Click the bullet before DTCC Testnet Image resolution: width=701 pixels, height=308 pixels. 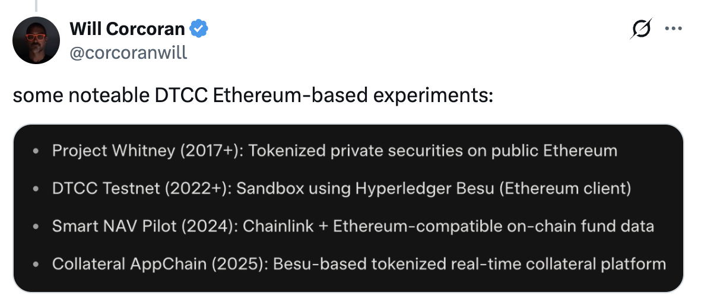(x=36, y=189)
